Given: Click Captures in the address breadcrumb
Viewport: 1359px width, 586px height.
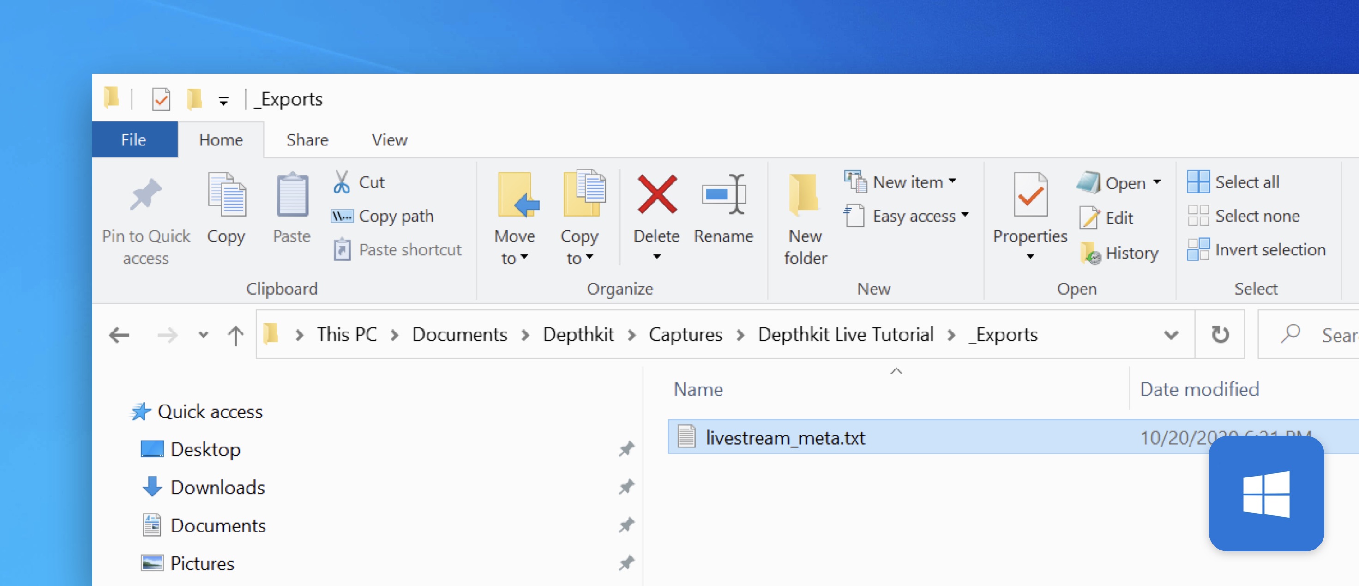Looking at the screenshot, I should (686, 335).
